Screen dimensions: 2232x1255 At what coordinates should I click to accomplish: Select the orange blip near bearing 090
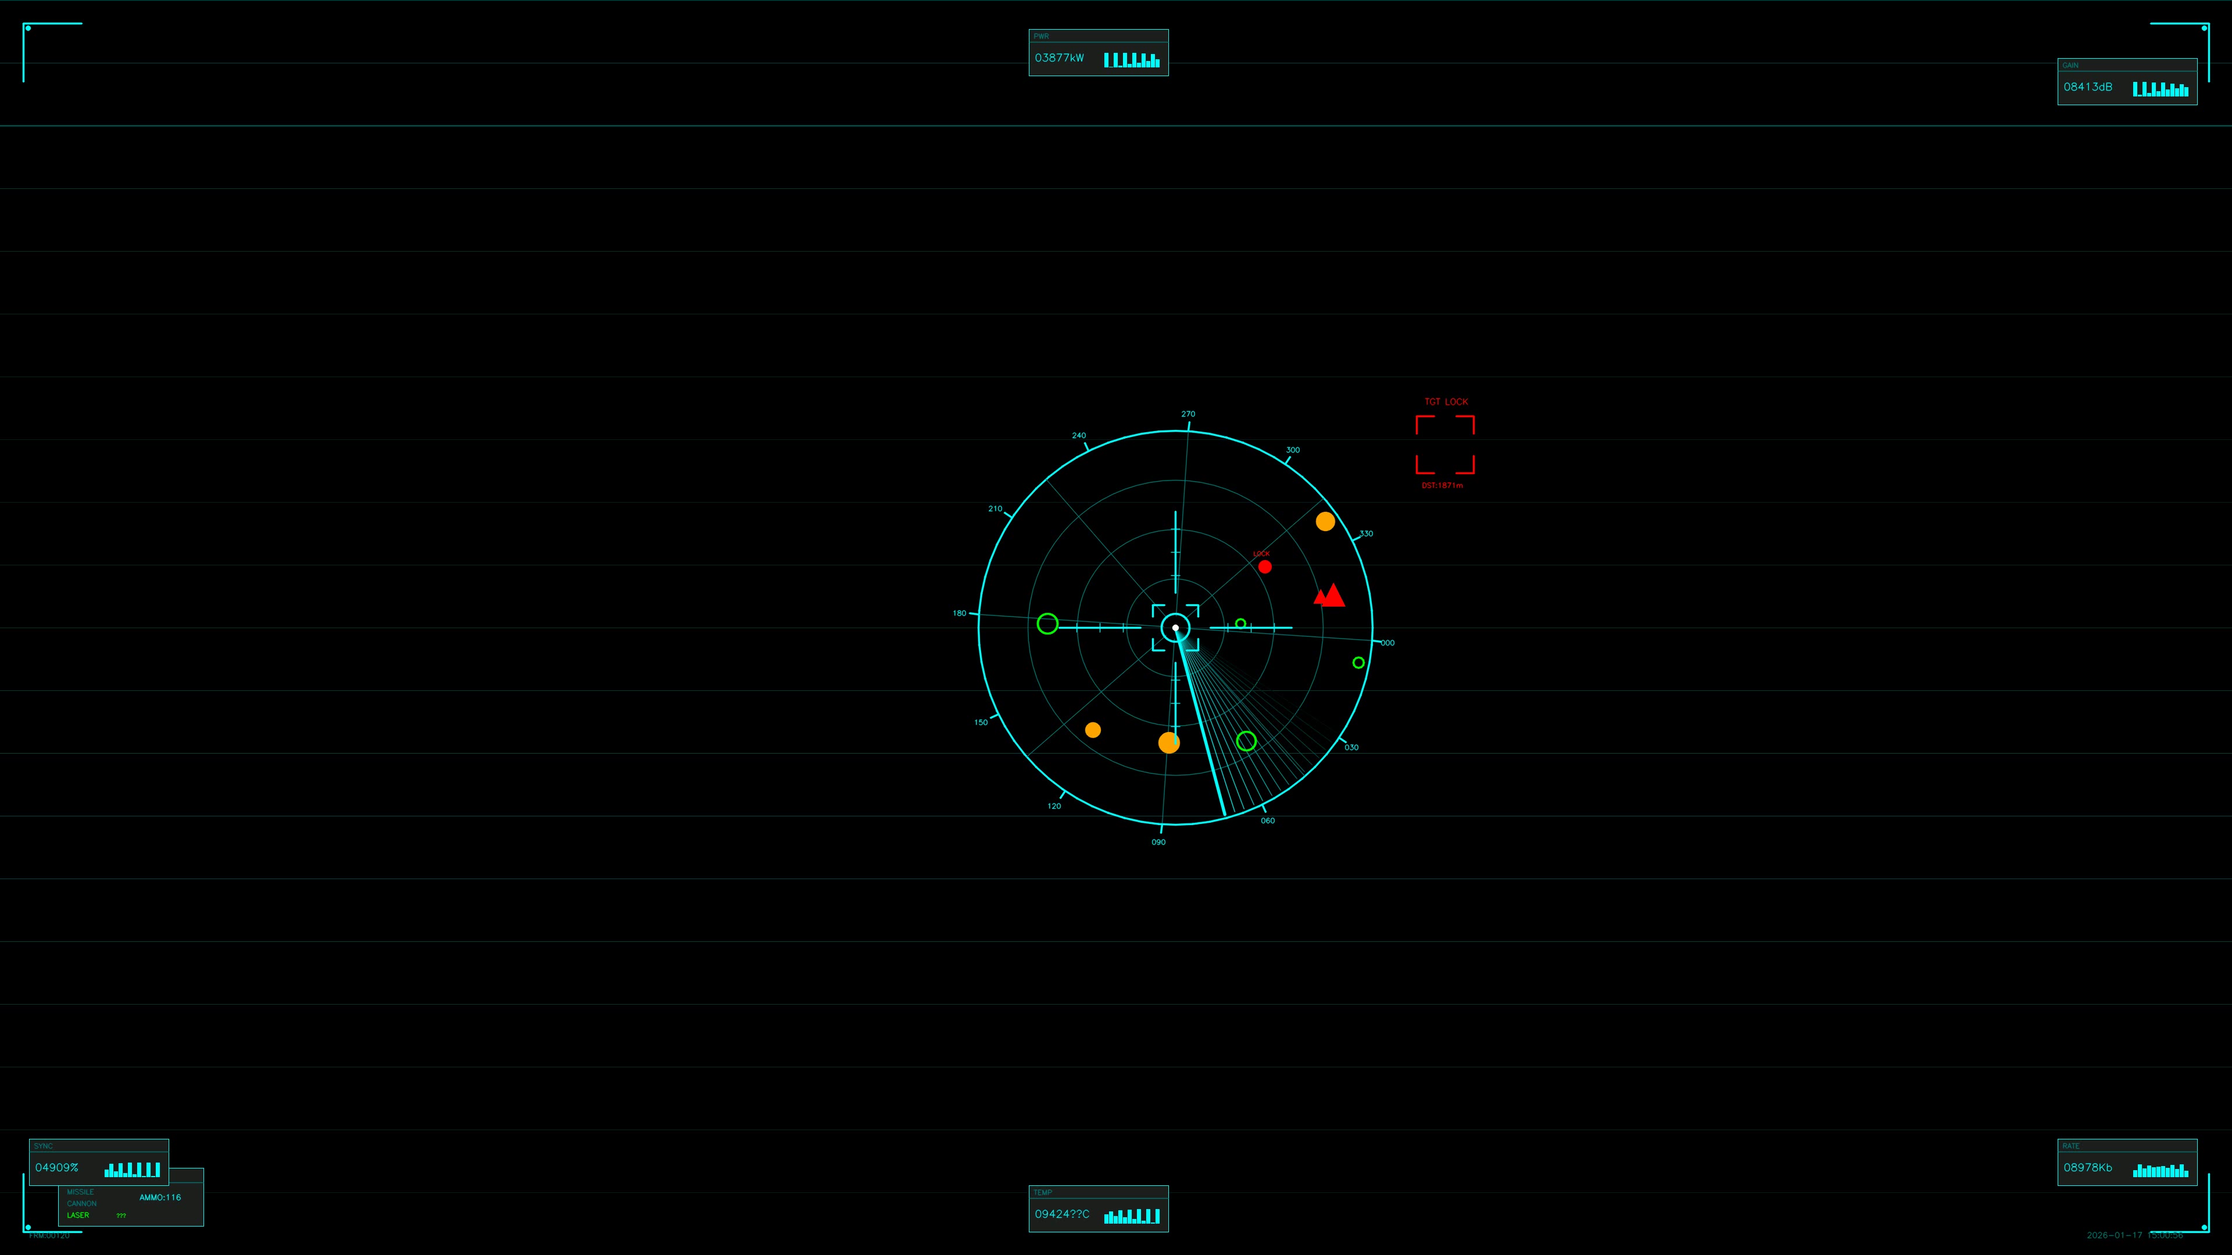1169,743
